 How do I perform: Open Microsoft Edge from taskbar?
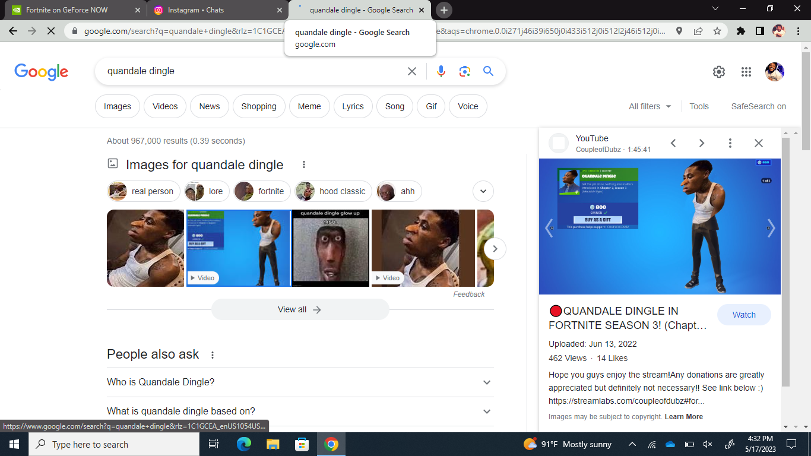coord(244,444)
